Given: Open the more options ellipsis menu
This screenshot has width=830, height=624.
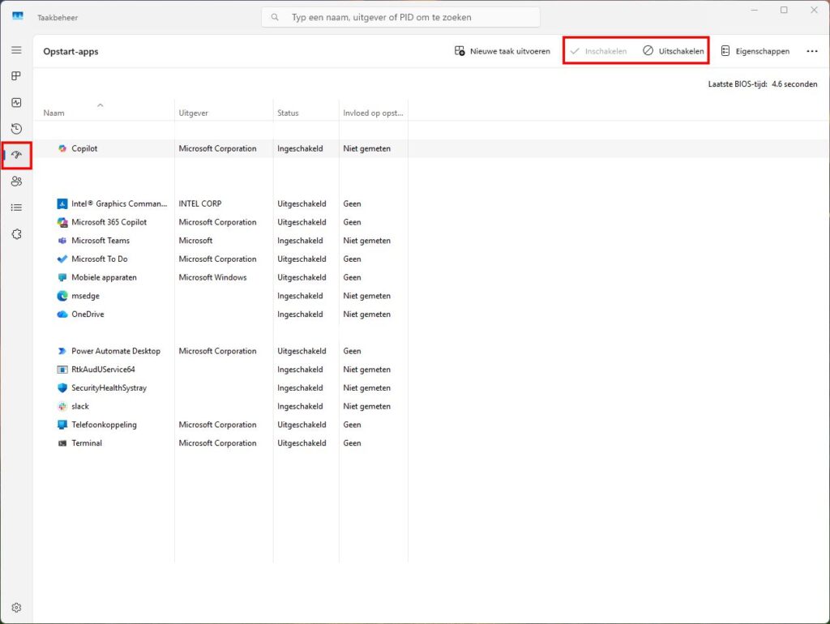Looking at the screenshot, I should (x=811, y=50).
